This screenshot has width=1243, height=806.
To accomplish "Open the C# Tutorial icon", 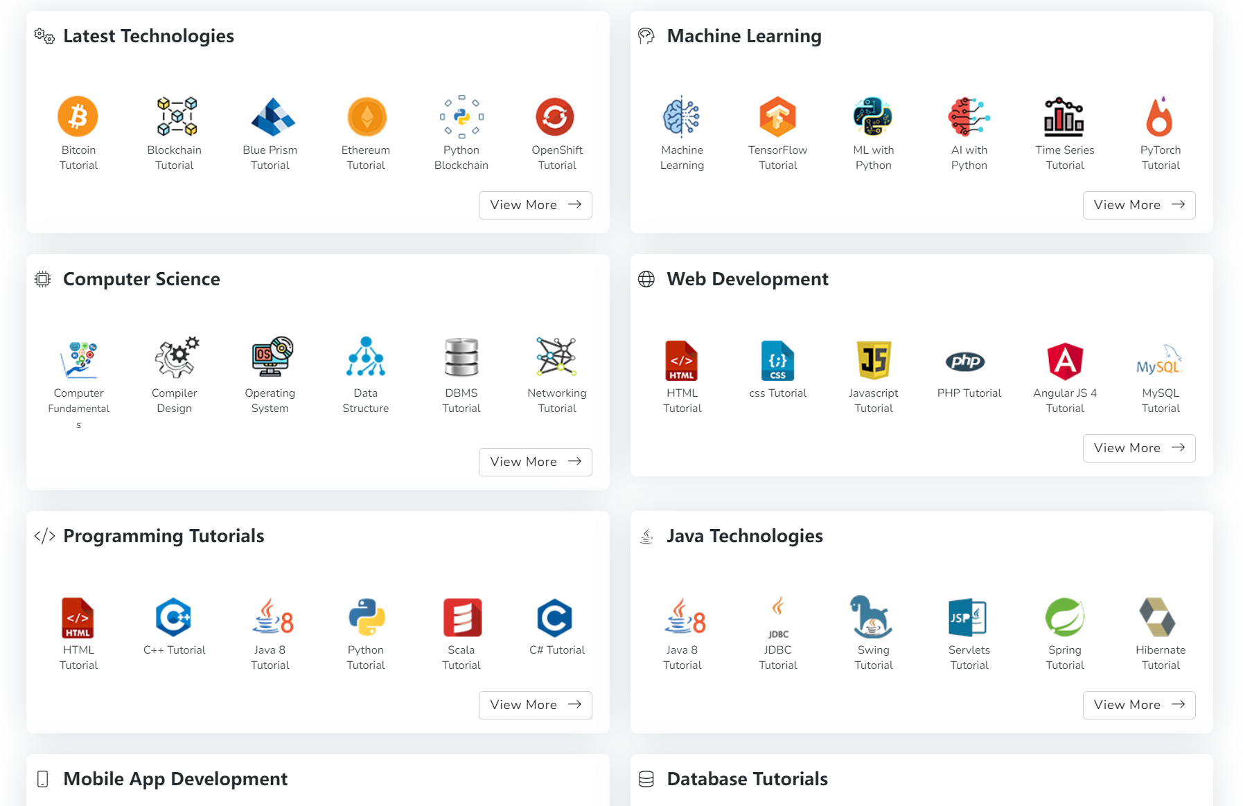I will tap(556, 617).
